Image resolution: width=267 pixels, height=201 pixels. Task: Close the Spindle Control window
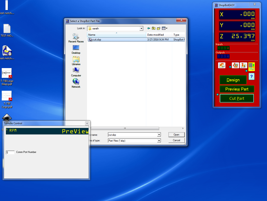pos(87,123)
